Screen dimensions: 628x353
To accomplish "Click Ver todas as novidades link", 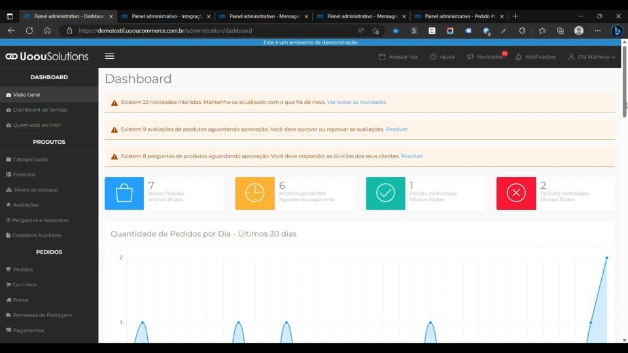I will tap(357, 102).
